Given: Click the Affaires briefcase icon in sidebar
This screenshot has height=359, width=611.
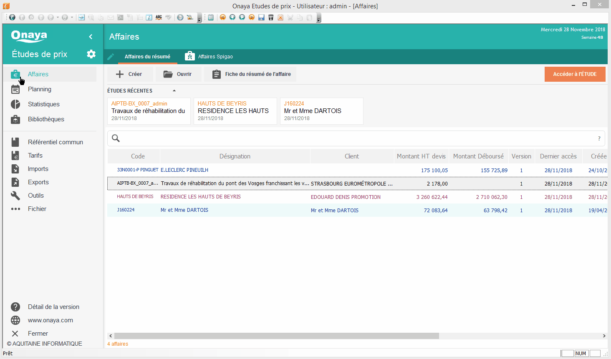Looking at the screenshot, I should pos(15,74).
